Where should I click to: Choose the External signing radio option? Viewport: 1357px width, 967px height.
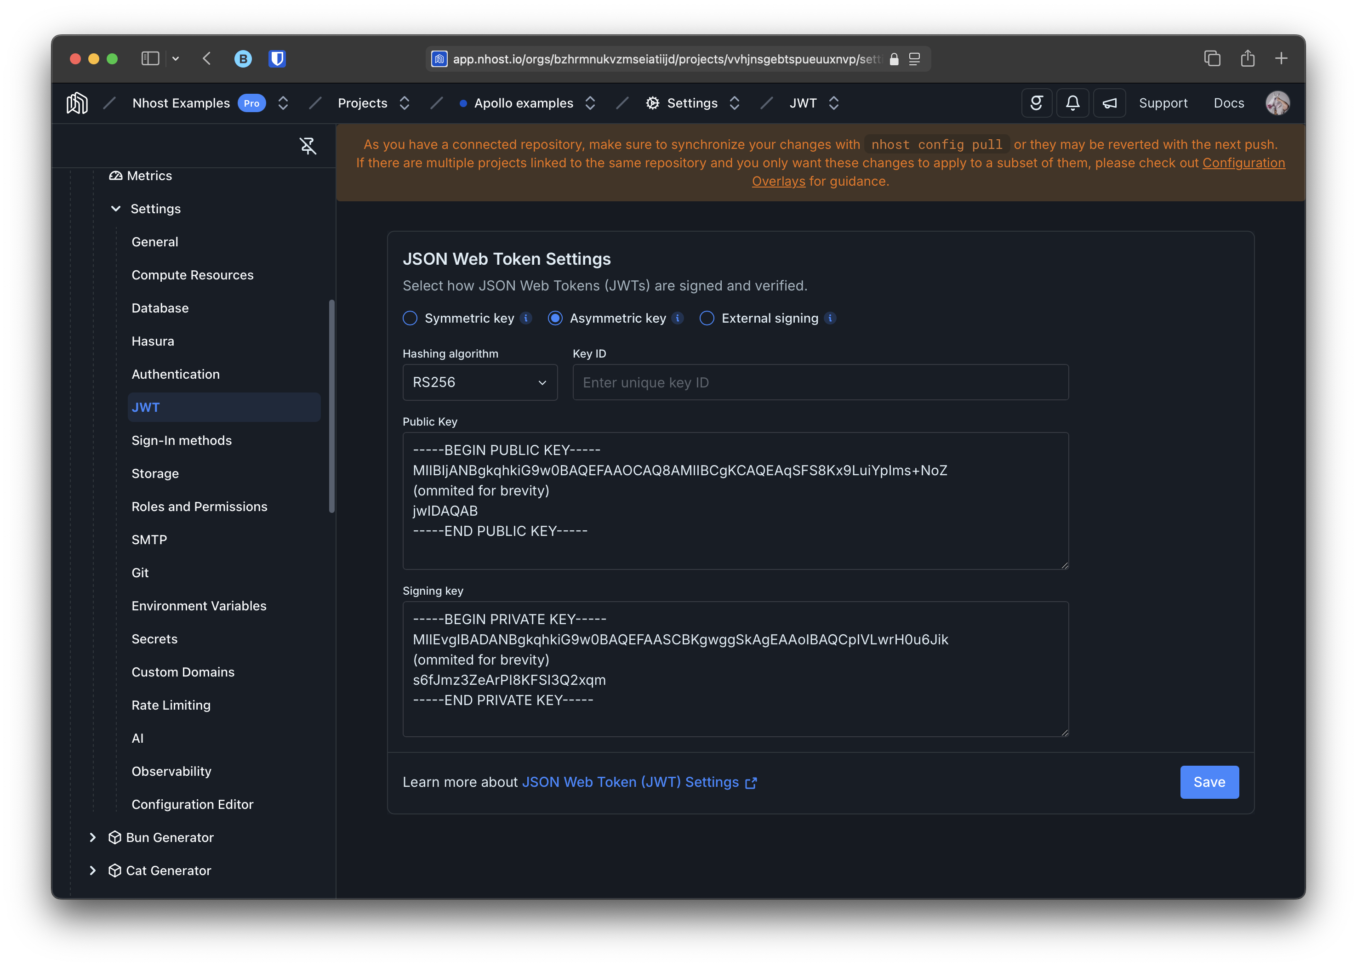[x=707, y=319]
